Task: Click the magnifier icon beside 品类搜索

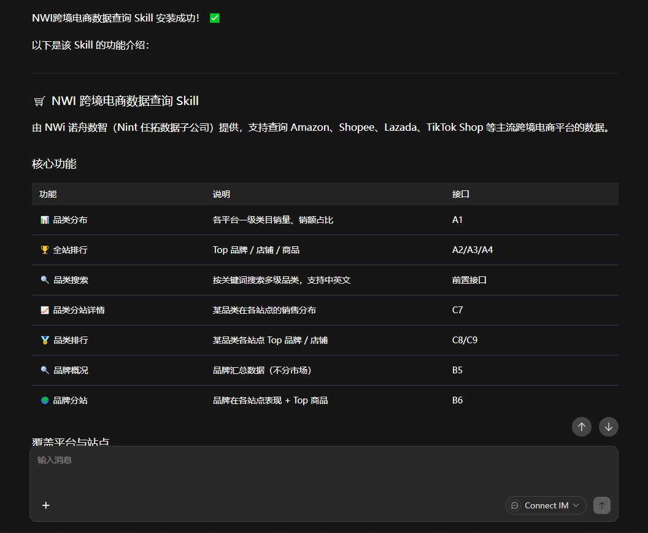Action: (45, 280)
